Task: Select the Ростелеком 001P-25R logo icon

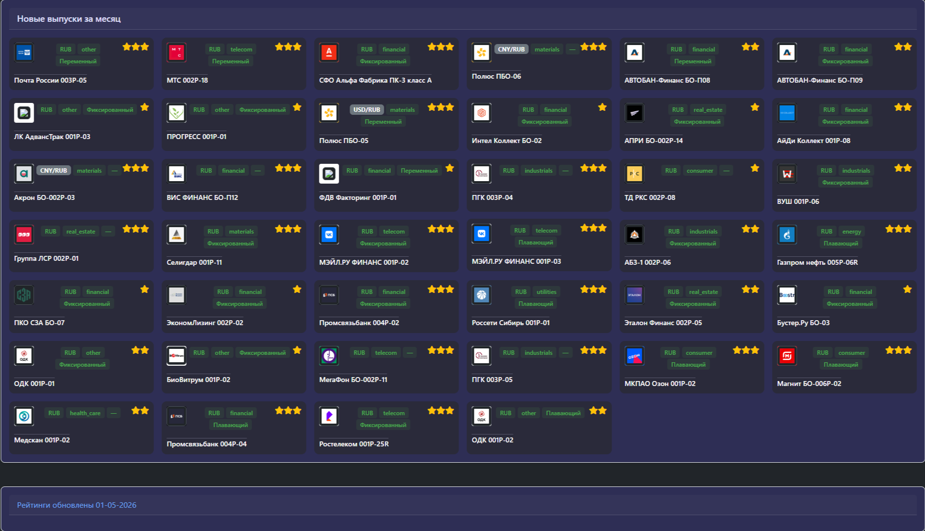Action: pyautogui.click(x=329, y=416)
